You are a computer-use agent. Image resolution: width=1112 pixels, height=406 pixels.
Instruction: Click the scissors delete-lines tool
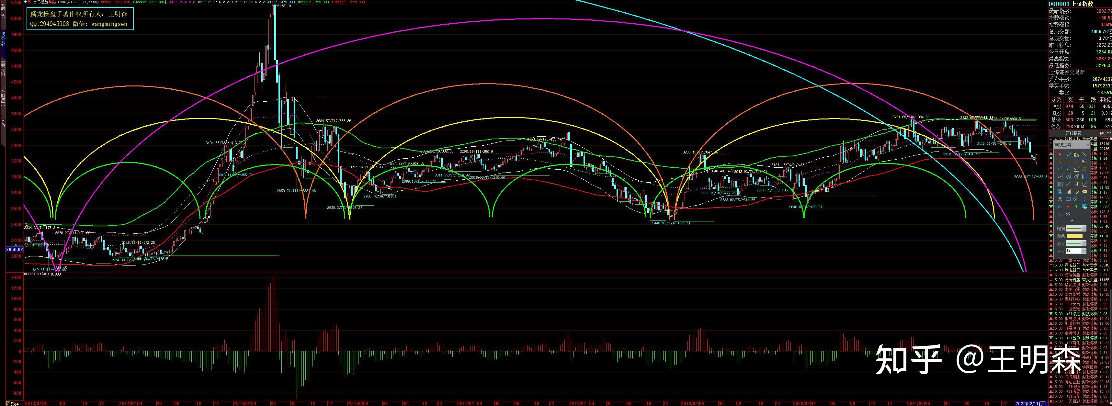[1068, 214]
